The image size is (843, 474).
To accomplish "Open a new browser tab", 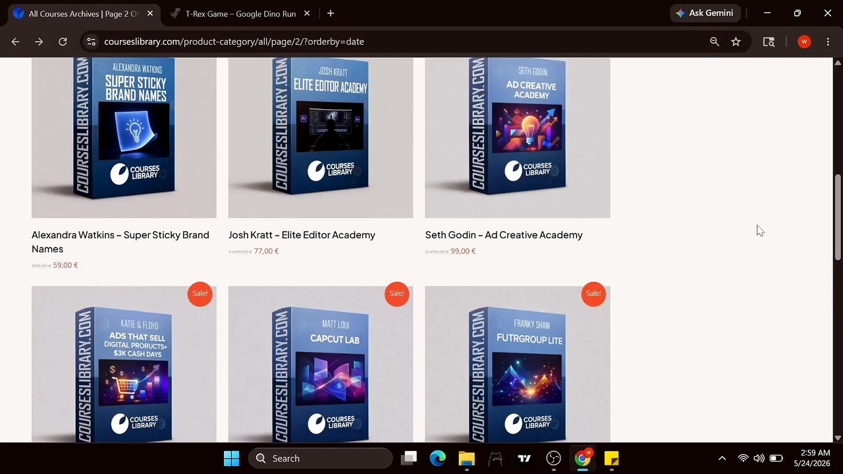I will tap(331, 13).
